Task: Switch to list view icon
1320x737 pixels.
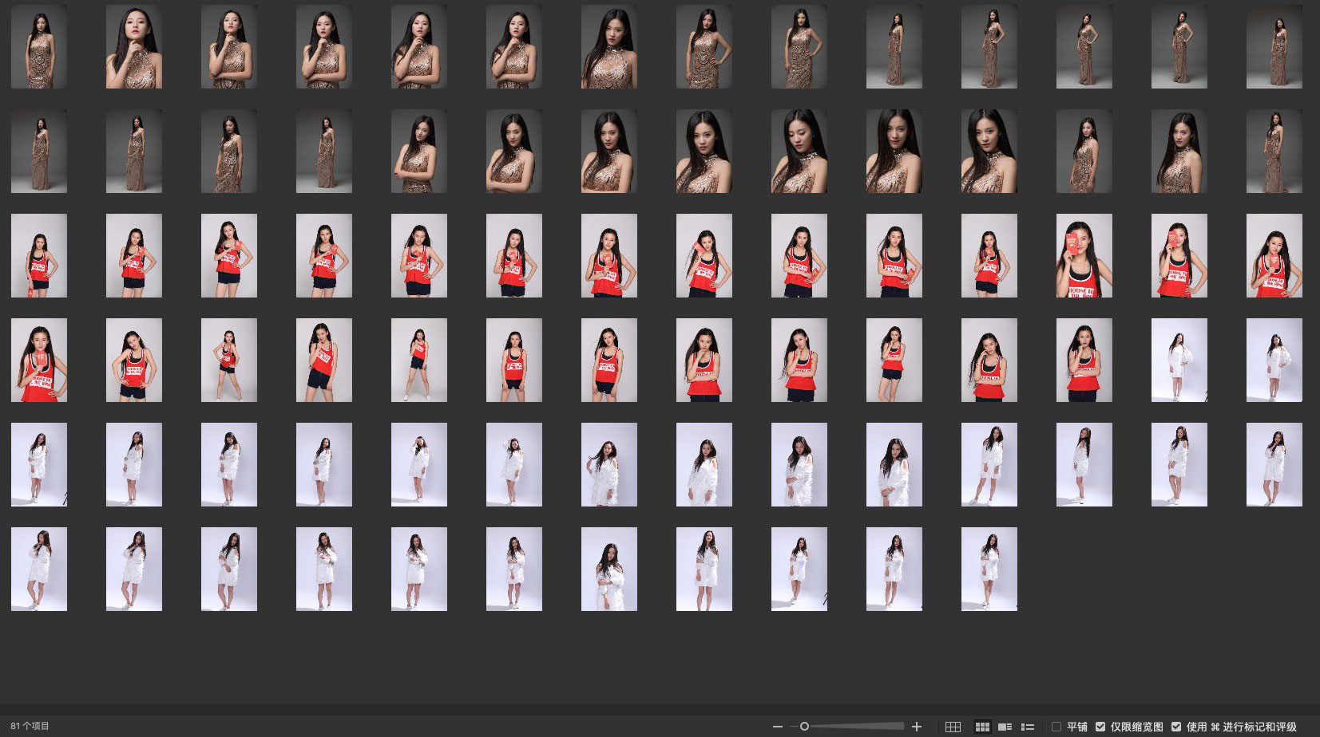Action: click(x=1028, y=727)
